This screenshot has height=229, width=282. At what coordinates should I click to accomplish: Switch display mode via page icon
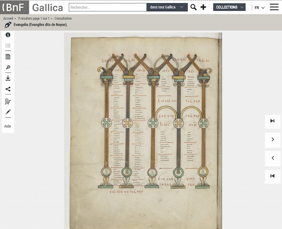pos(8,57)
